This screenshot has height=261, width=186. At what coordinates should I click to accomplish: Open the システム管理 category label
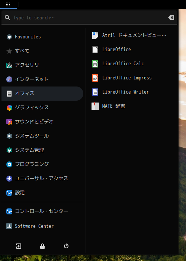tap(29, 150)
